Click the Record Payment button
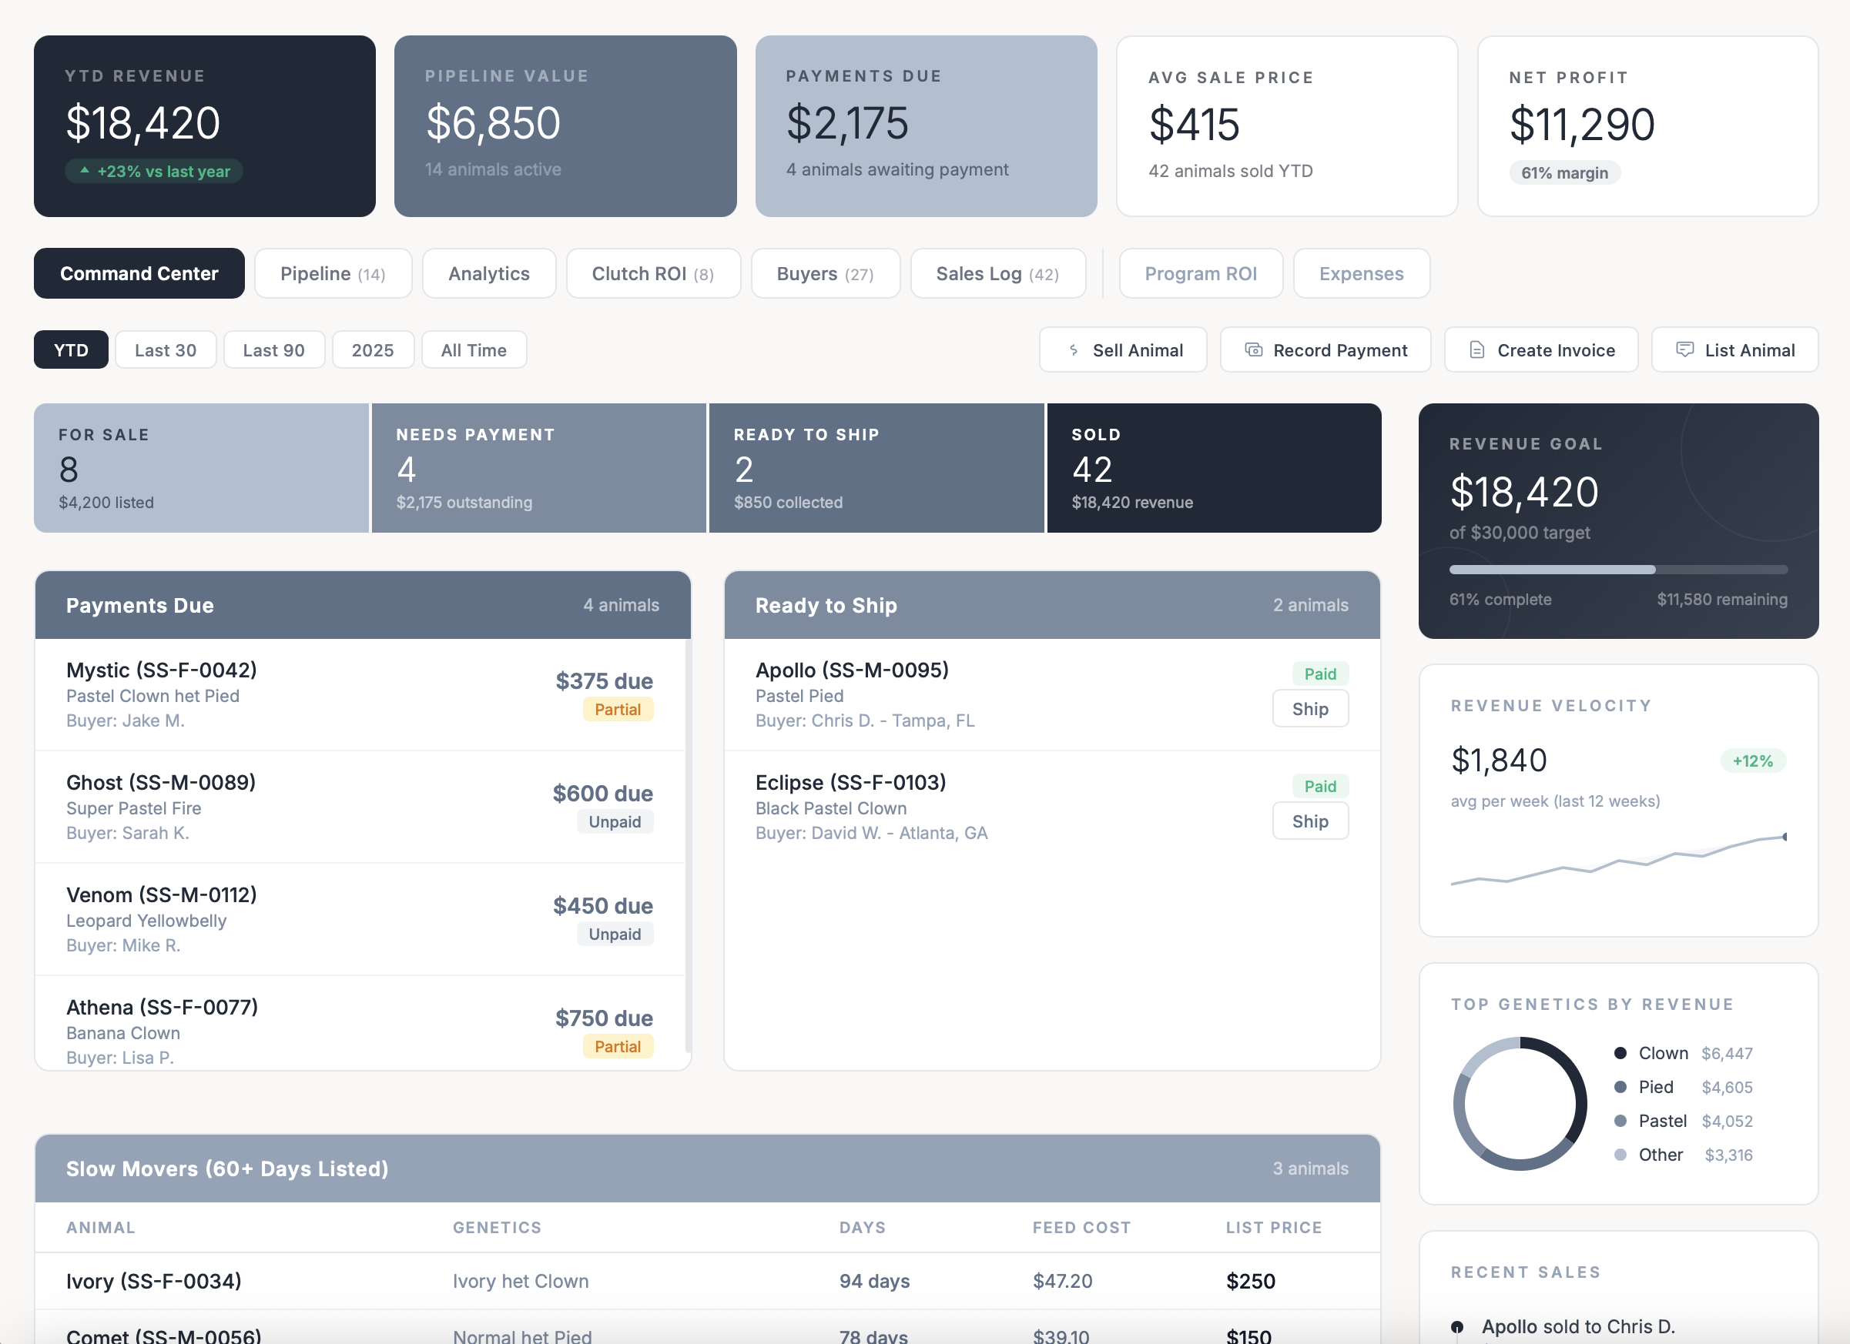The height and width of the screenshot is (1344, 1850). pos(1325,349)
